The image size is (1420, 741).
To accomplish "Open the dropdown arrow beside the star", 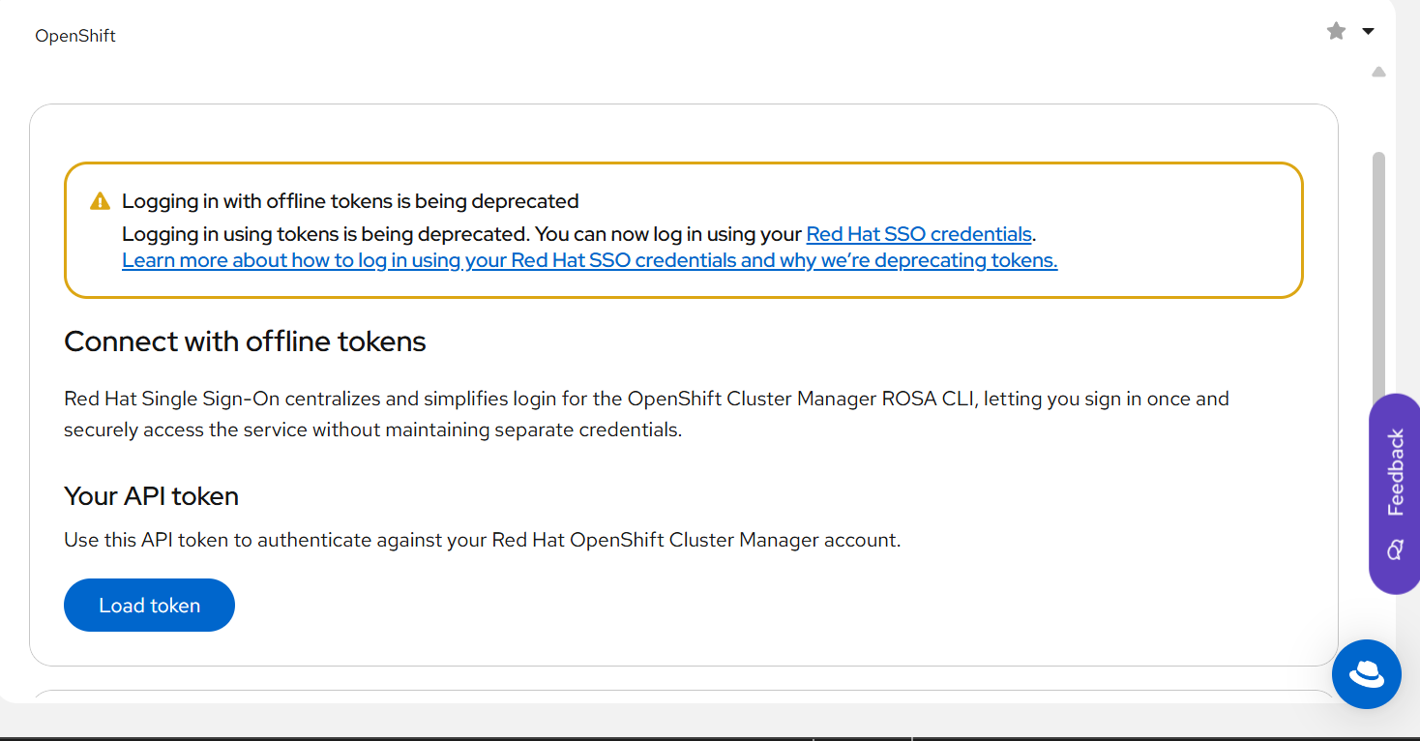I will [1368, 32].
